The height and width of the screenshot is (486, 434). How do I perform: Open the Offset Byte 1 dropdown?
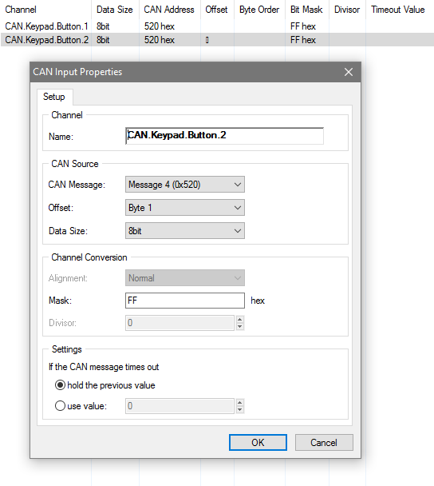click(185, 208)
